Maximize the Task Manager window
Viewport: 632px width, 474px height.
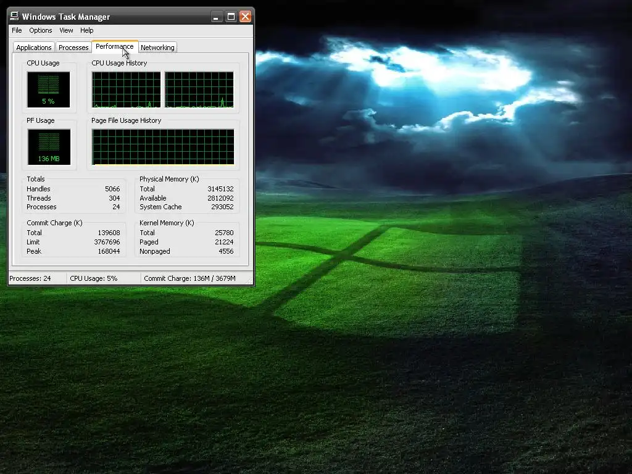pos(231,17)
